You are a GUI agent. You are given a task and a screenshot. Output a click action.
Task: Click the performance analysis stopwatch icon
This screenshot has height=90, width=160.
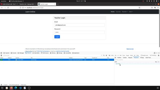[1, 85]
